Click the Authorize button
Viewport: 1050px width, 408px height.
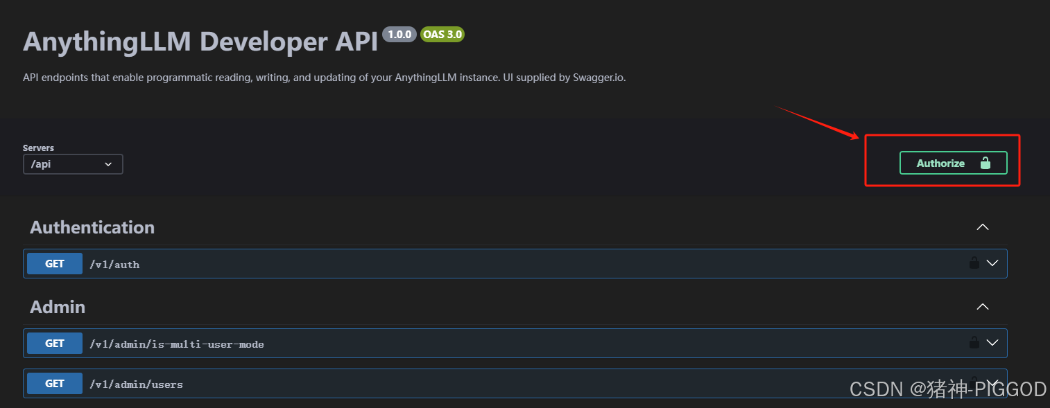(x=953, y=163)
